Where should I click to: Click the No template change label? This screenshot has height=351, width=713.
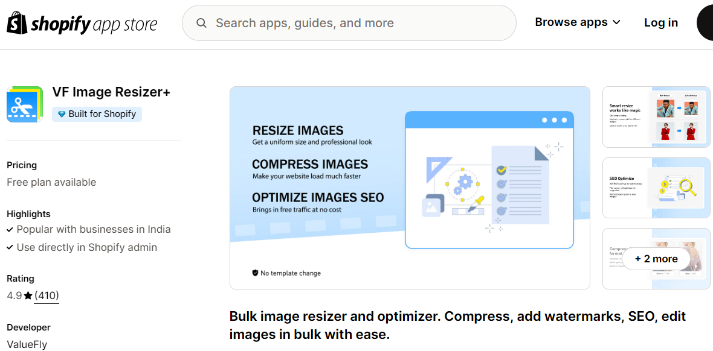click(x=291, y=273)
